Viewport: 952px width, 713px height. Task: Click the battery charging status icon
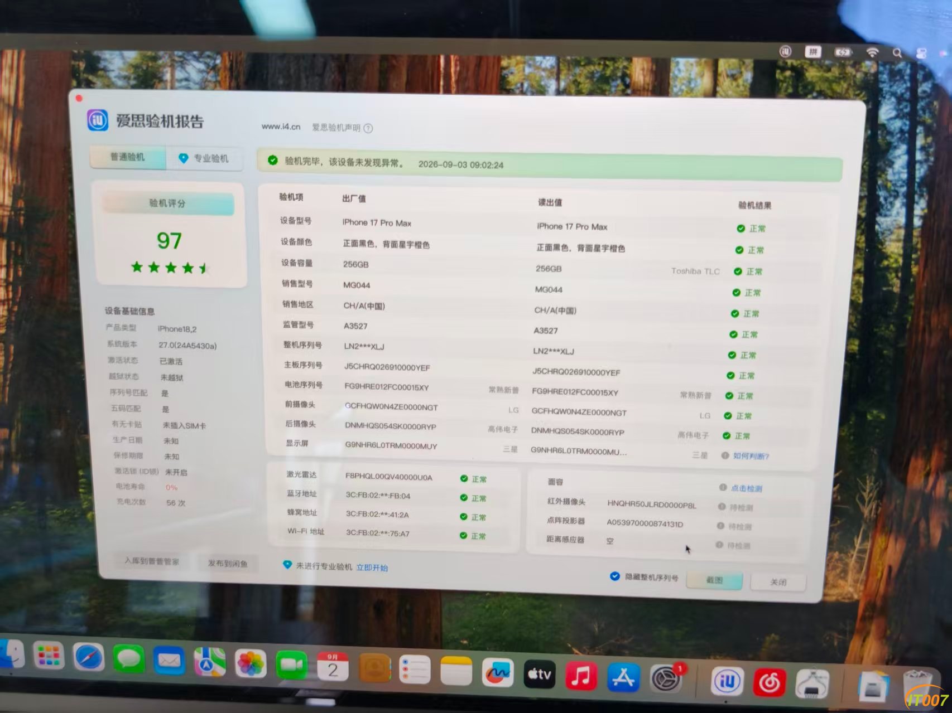click(843, 52)
